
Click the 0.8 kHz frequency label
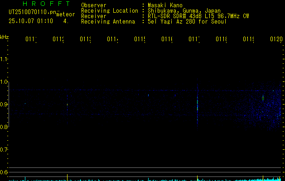pyautogui.click(x=4, y=127)
